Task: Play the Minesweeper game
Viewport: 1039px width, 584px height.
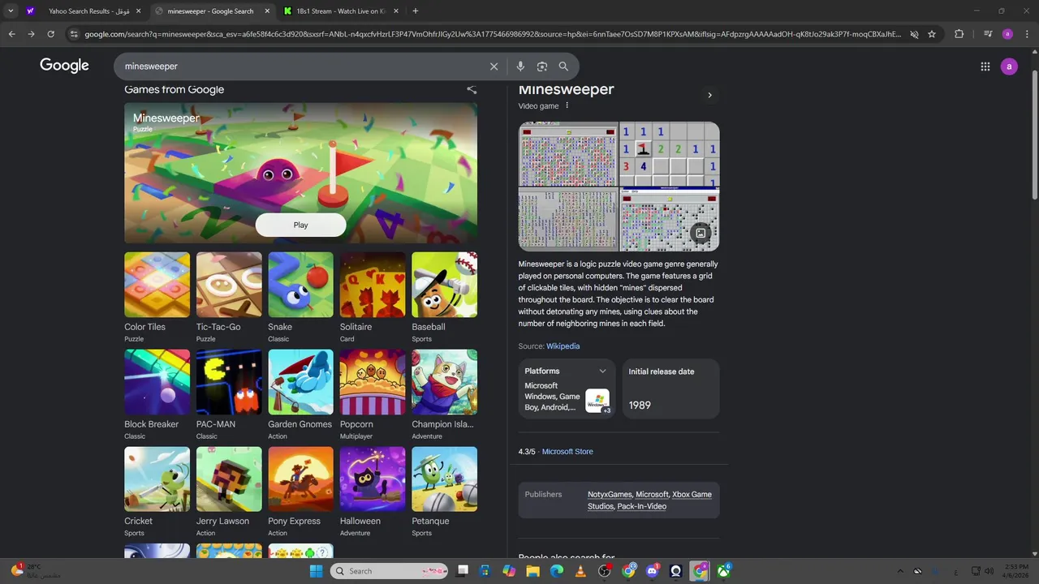Action: tap(300, 225)
